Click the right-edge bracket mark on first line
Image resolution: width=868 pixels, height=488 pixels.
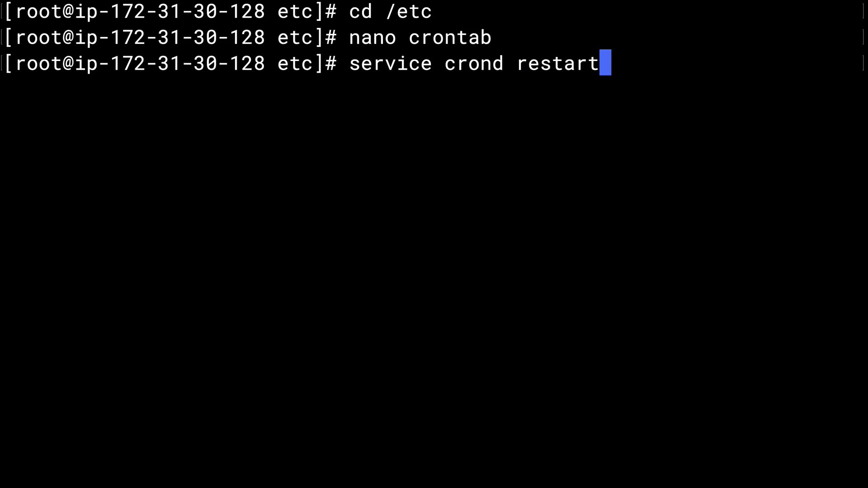coord(863,11)
